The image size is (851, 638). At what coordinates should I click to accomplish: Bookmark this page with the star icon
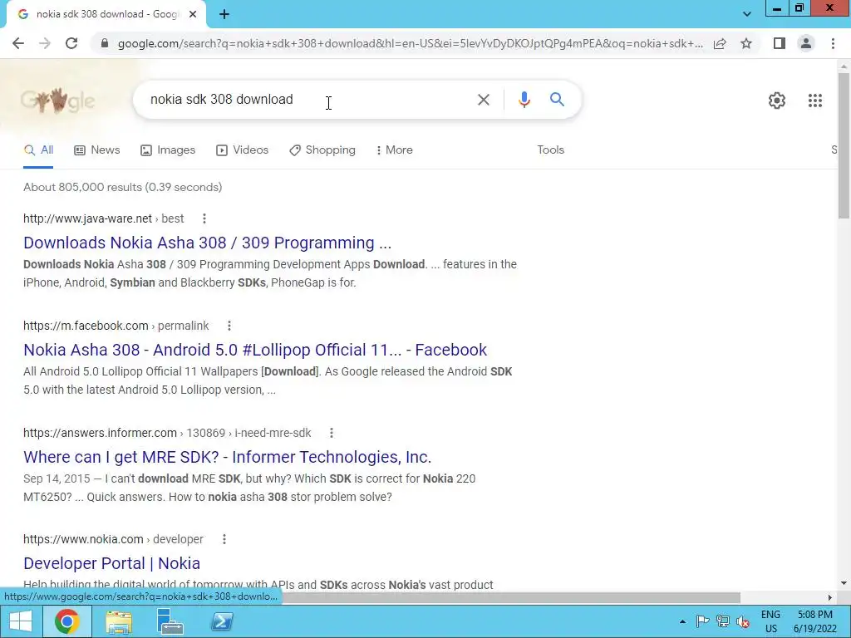pyautogui.click(x=746, y=43)
